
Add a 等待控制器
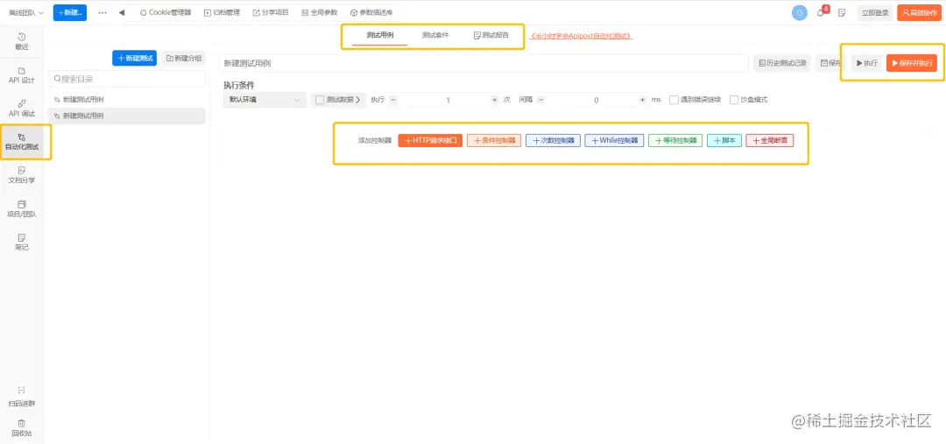[675, 141]
